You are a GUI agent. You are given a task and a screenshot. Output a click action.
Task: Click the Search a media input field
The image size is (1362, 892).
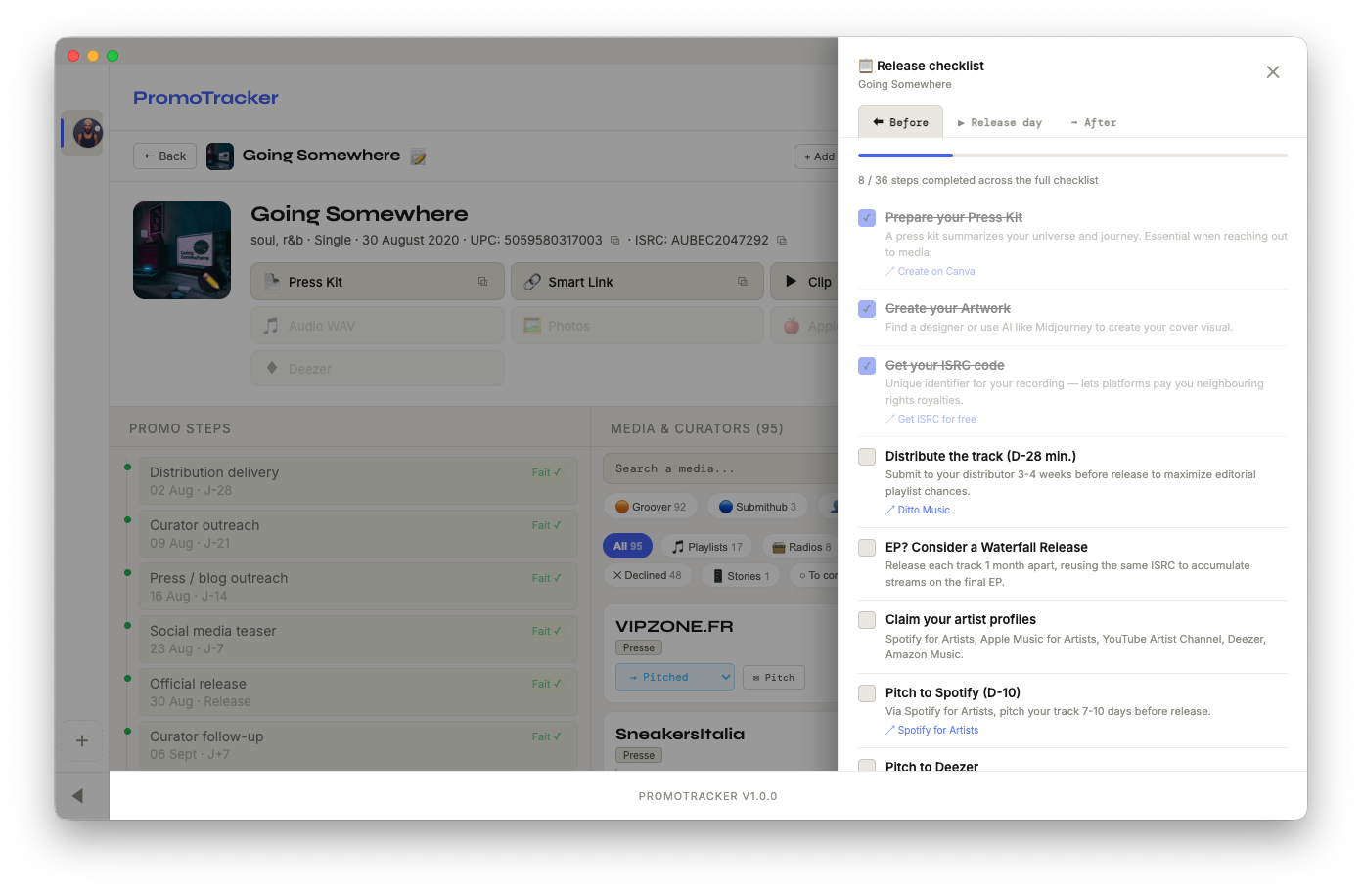[719, 468]
